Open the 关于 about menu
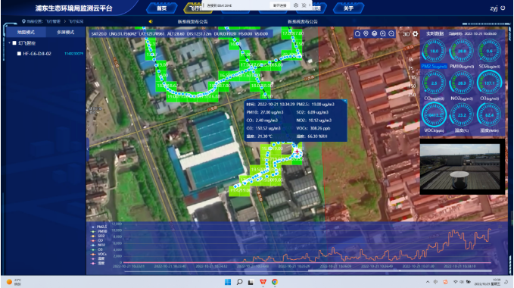 (x=348, y=8)
